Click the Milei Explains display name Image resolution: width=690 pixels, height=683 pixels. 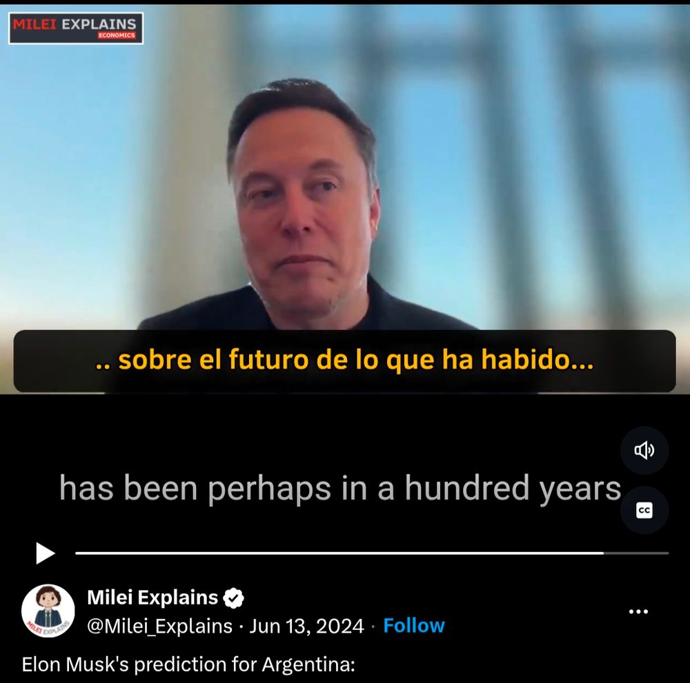click(152, 598)
